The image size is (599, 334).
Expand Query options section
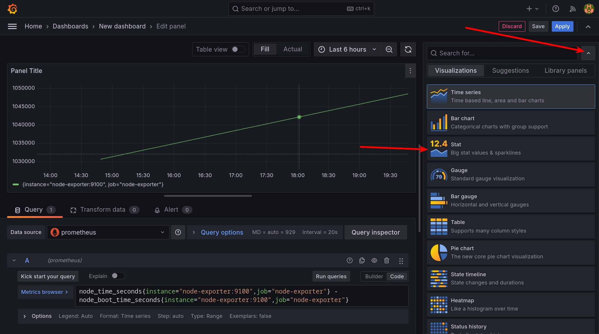222,232
